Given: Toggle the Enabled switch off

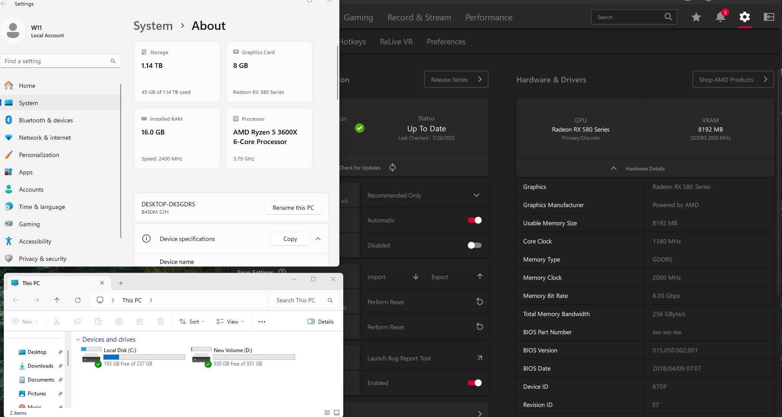Looking at the screenshot, I should (x=475, y=383).
